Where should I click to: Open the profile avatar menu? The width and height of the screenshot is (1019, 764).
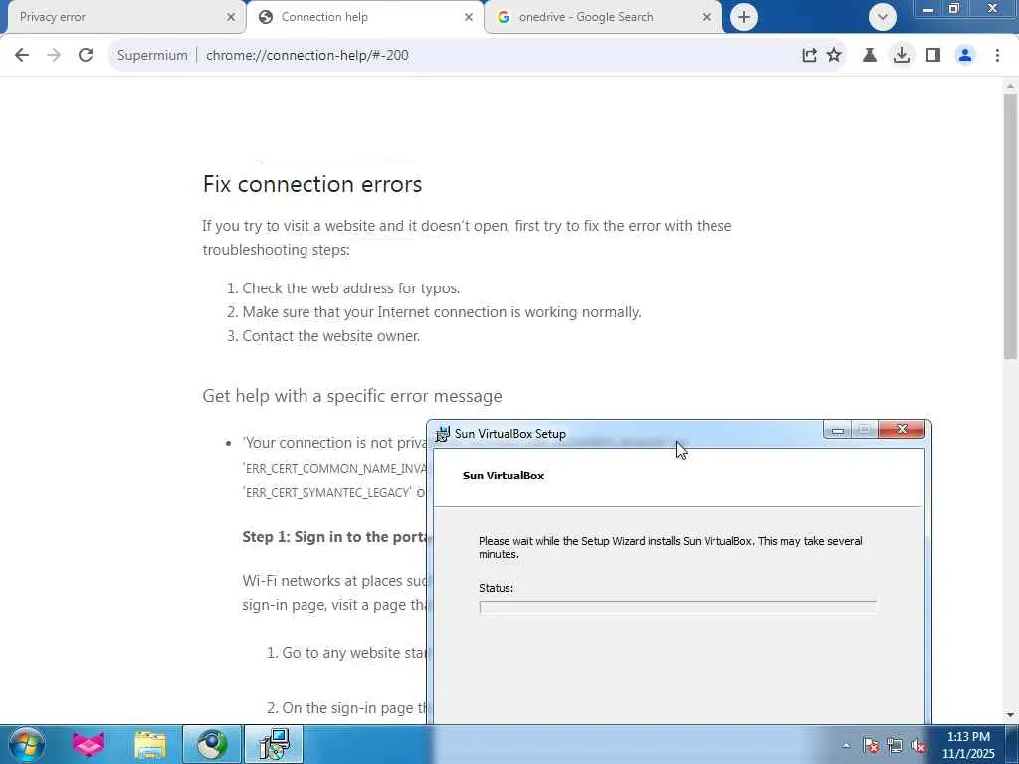tap(965, 55)
